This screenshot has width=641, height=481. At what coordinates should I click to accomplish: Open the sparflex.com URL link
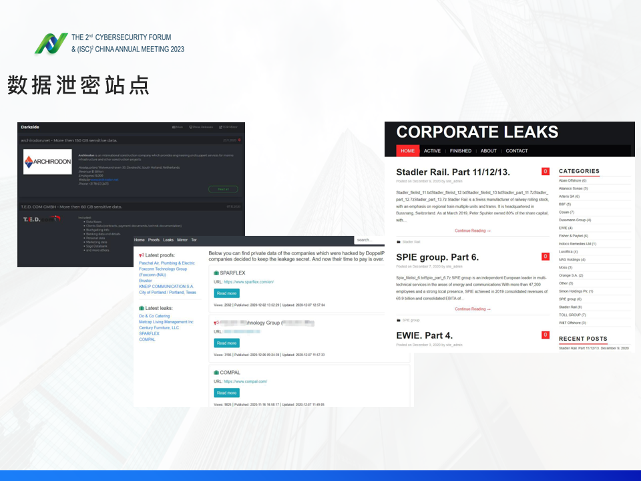tap(248, 282)
